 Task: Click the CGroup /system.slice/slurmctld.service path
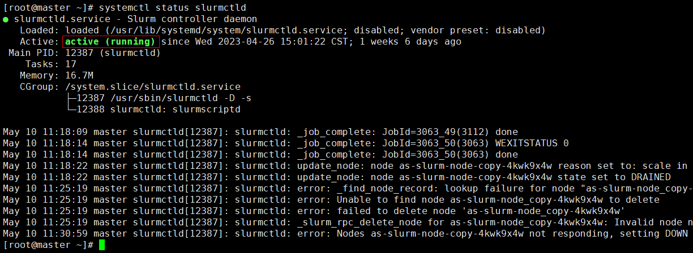[153, 87]
